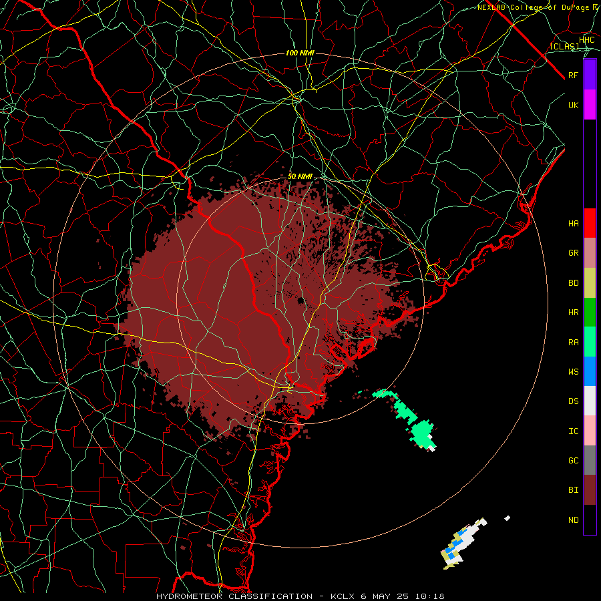Click the dark green HR legend swatch

coord(590,313)
